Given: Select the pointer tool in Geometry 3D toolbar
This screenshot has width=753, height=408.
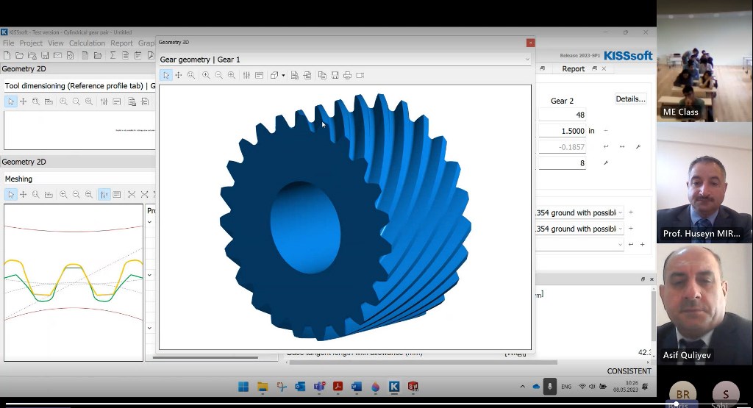Looking at the screenshot, I should [166, 75].
